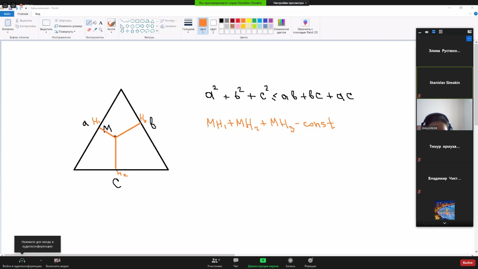Screen dimensions: 478x269
Task: Open the Файл menu
Action: 7,14
